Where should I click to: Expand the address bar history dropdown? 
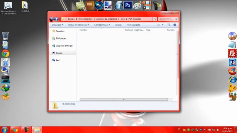coord(151,19)
